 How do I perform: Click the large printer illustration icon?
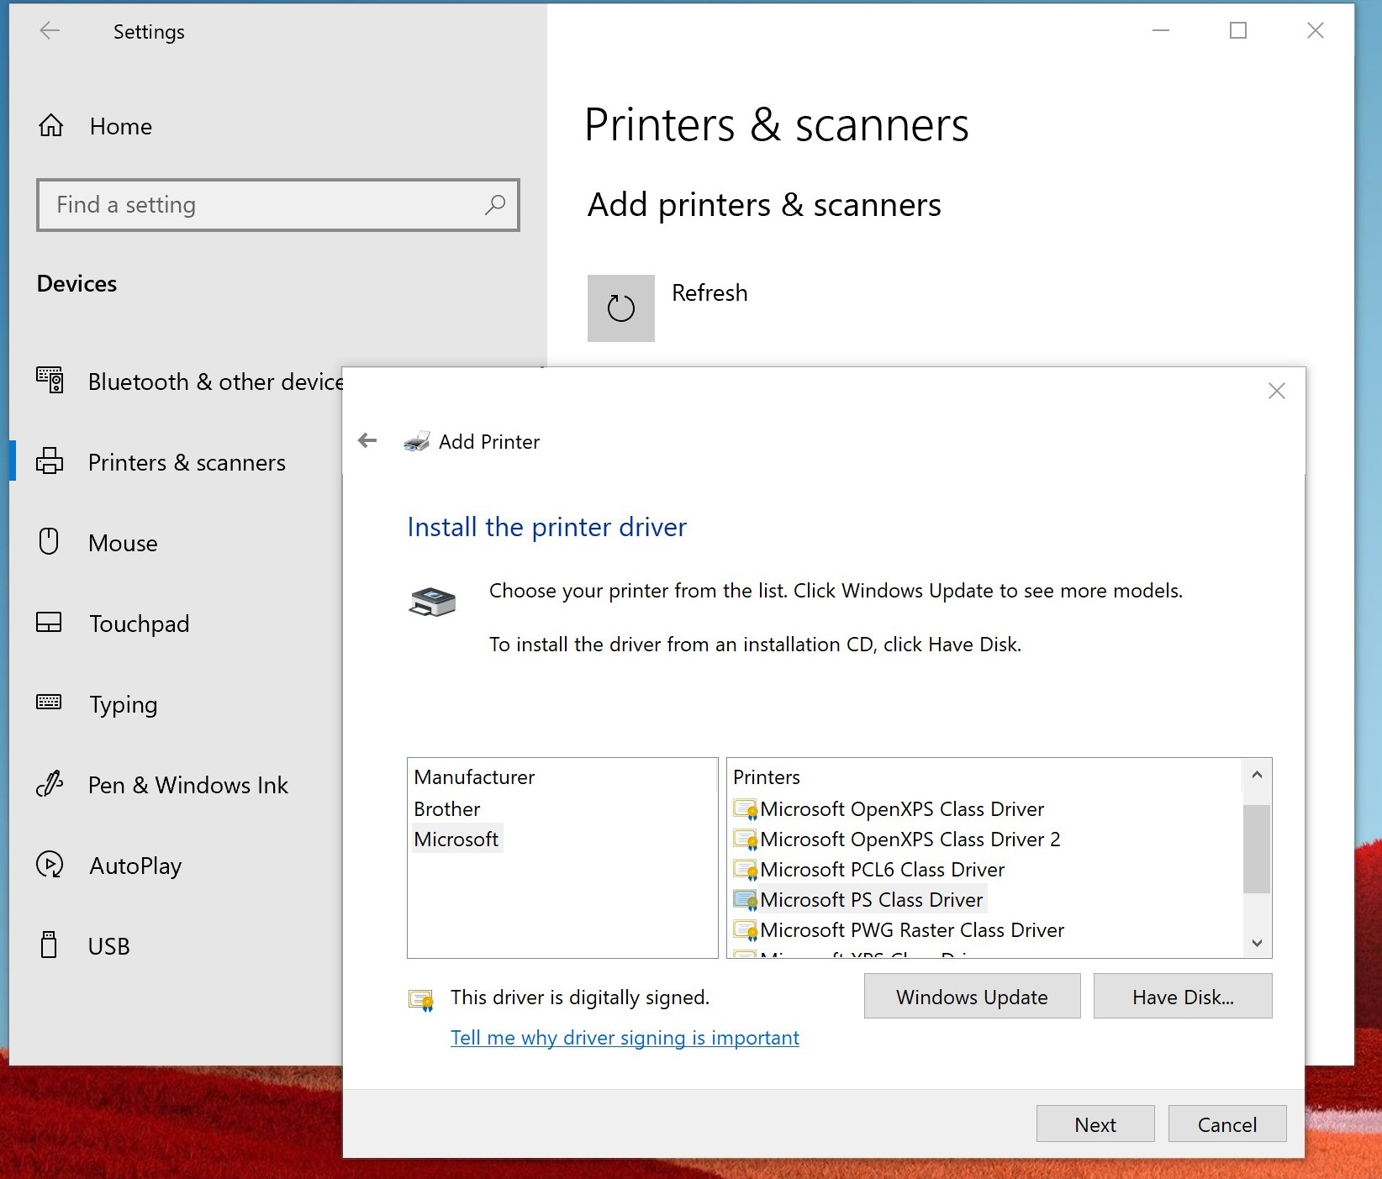tap(432, 602)
